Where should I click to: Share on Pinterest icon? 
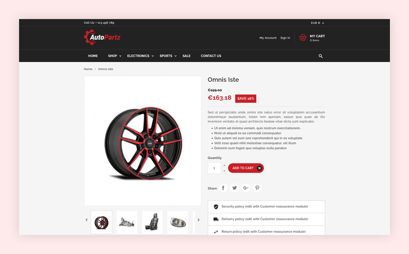point(257,188)
